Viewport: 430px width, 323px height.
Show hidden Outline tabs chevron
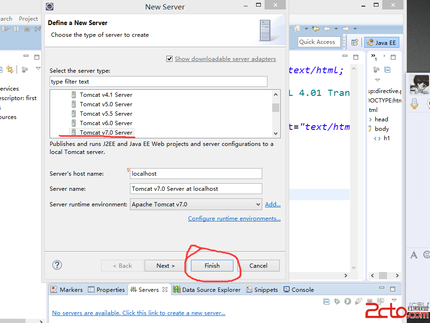tap(374, 57)
